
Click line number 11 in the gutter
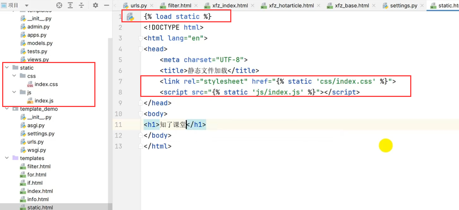point(118,125)
